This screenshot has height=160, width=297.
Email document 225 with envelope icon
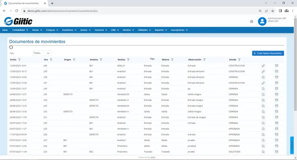(x=277, y=151)
